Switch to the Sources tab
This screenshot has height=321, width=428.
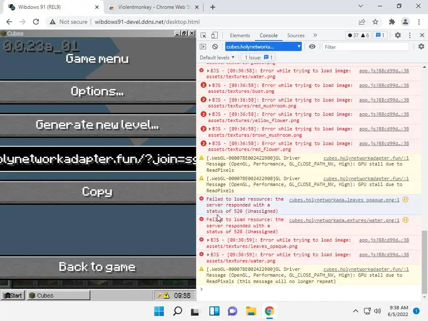click(x=296, y=36)
